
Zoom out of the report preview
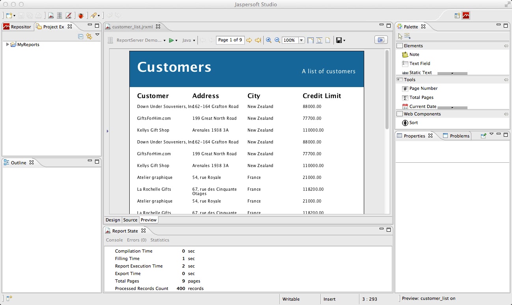277,40
